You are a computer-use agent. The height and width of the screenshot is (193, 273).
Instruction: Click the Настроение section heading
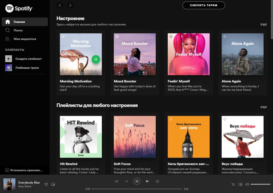tap(70, 18)
